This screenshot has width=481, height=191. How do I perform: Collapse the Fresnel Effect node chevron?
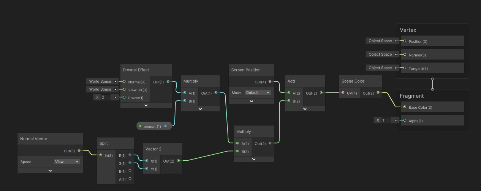146,106
